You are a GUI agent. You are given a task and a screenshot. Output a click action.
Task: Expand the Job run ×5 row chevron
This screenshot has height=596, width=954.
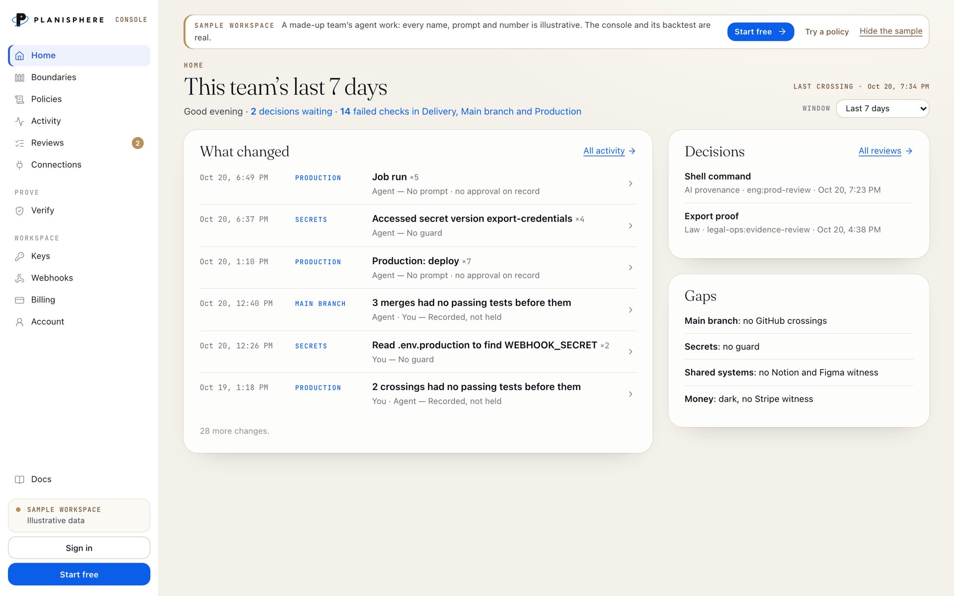pyautogui.click(x=630, y=184)
